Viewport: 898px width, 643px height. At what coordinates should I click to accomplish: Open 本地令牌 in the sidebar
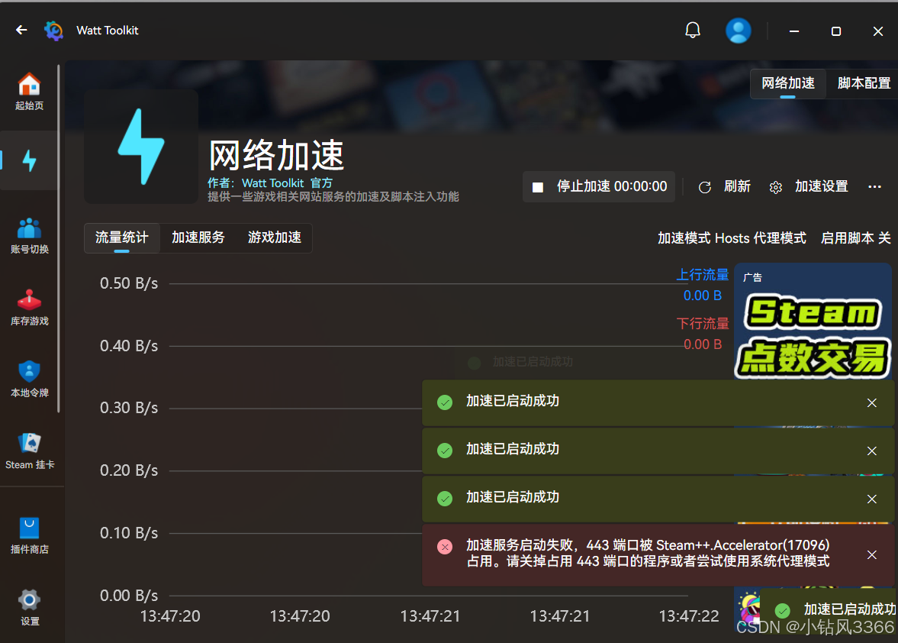[29, 380]
